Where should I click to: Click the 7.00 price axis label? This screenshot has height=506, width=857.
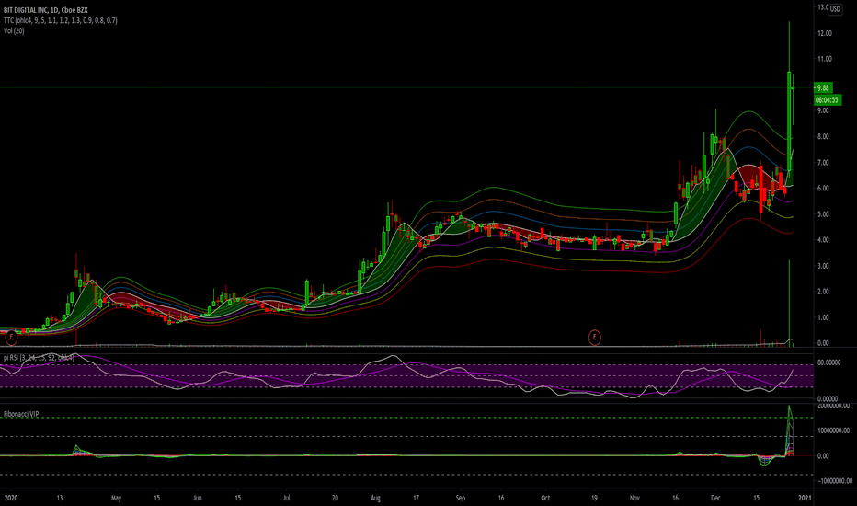tap(823, 163)
